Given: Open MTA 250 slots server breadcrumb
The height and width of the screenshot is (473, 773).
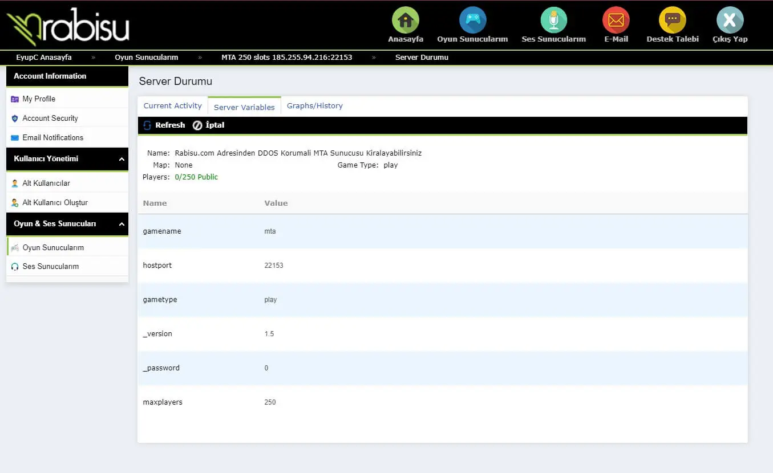Looking at the screenshot, I should click(x=287, y=58).
